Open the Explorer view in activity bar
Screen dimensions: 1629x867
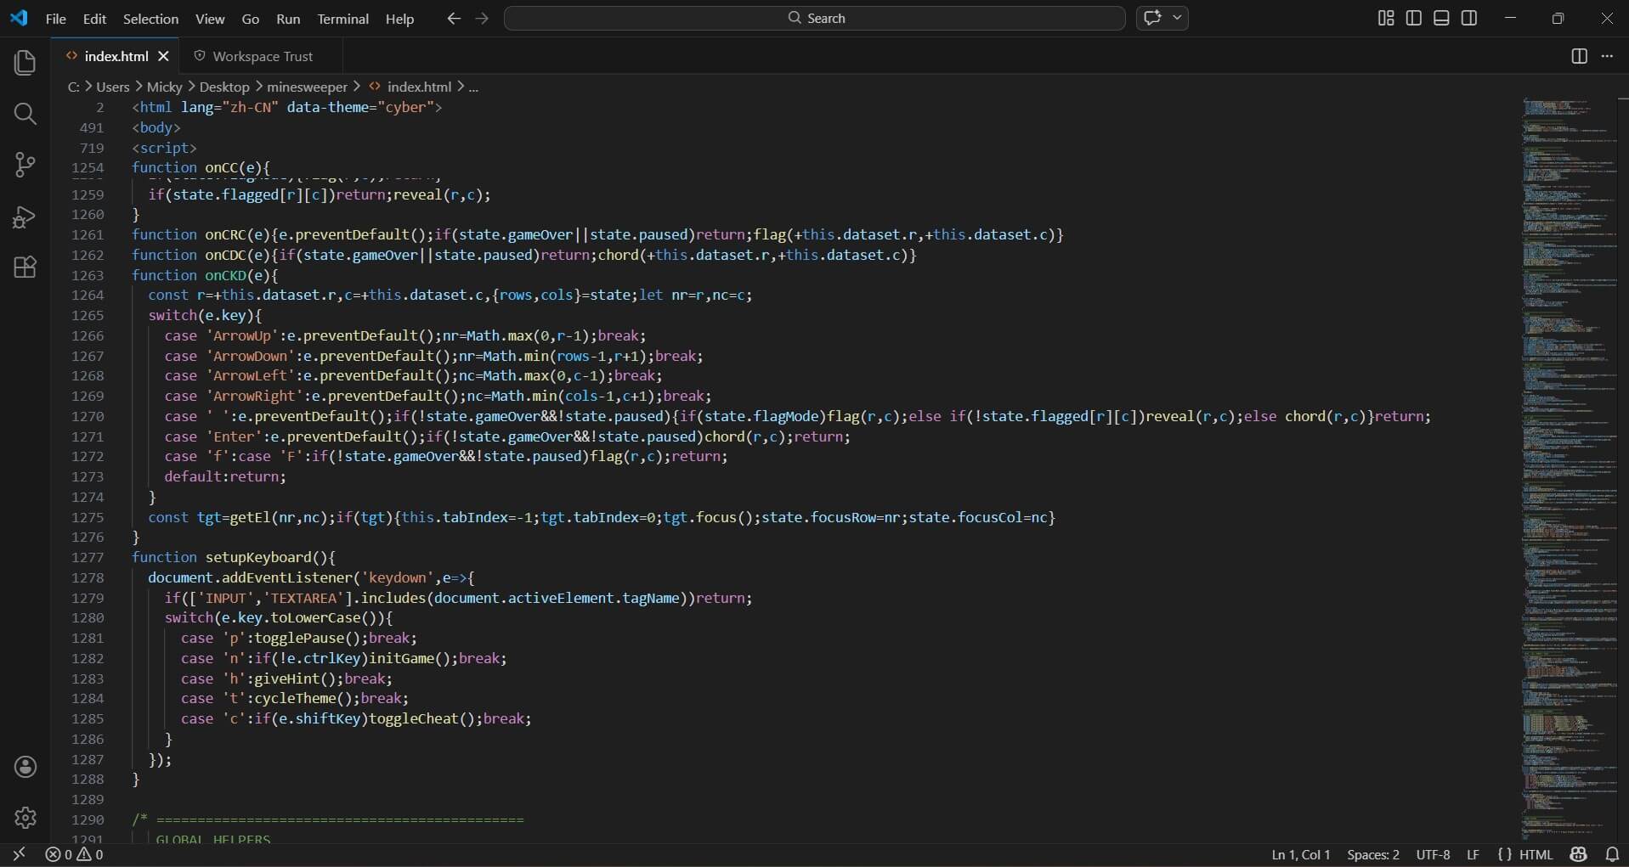click(x=25, y=63)
